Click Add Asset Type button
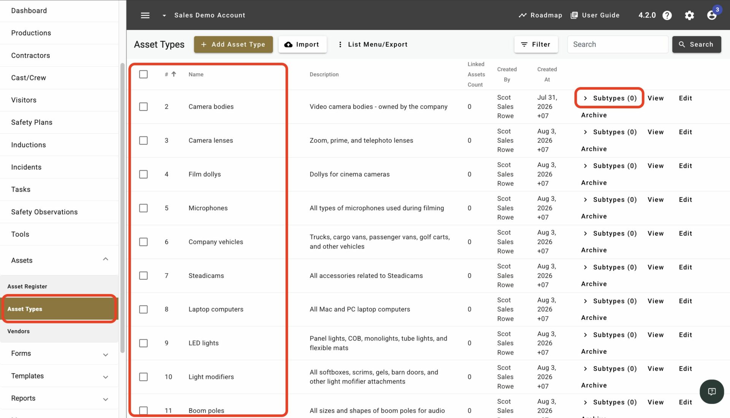The height and width of the screenshot is (418, 730). [233, 44]
